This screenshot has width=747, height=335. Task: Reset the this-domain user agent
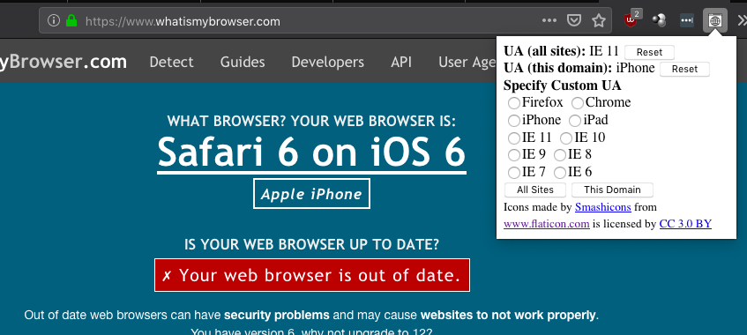coord(684,69)
